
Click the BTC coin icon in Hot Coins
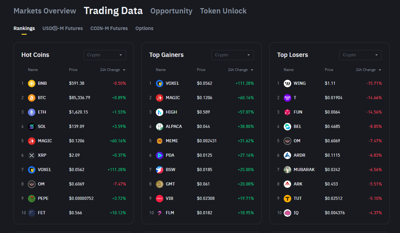32,98
